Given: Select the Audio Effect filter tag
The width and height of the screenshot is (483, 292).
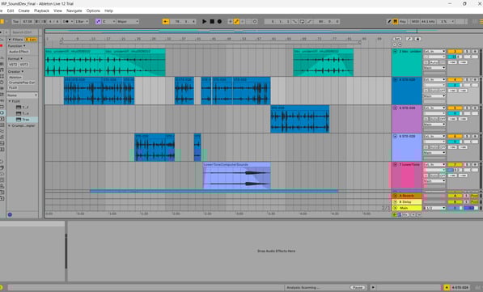Looking at the screenshot, I should [x=19, y=52].
